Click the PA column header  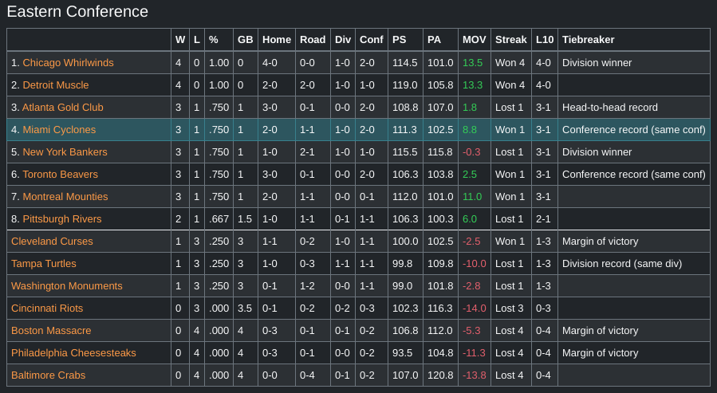pyautogui.click(x=441, y=40)
